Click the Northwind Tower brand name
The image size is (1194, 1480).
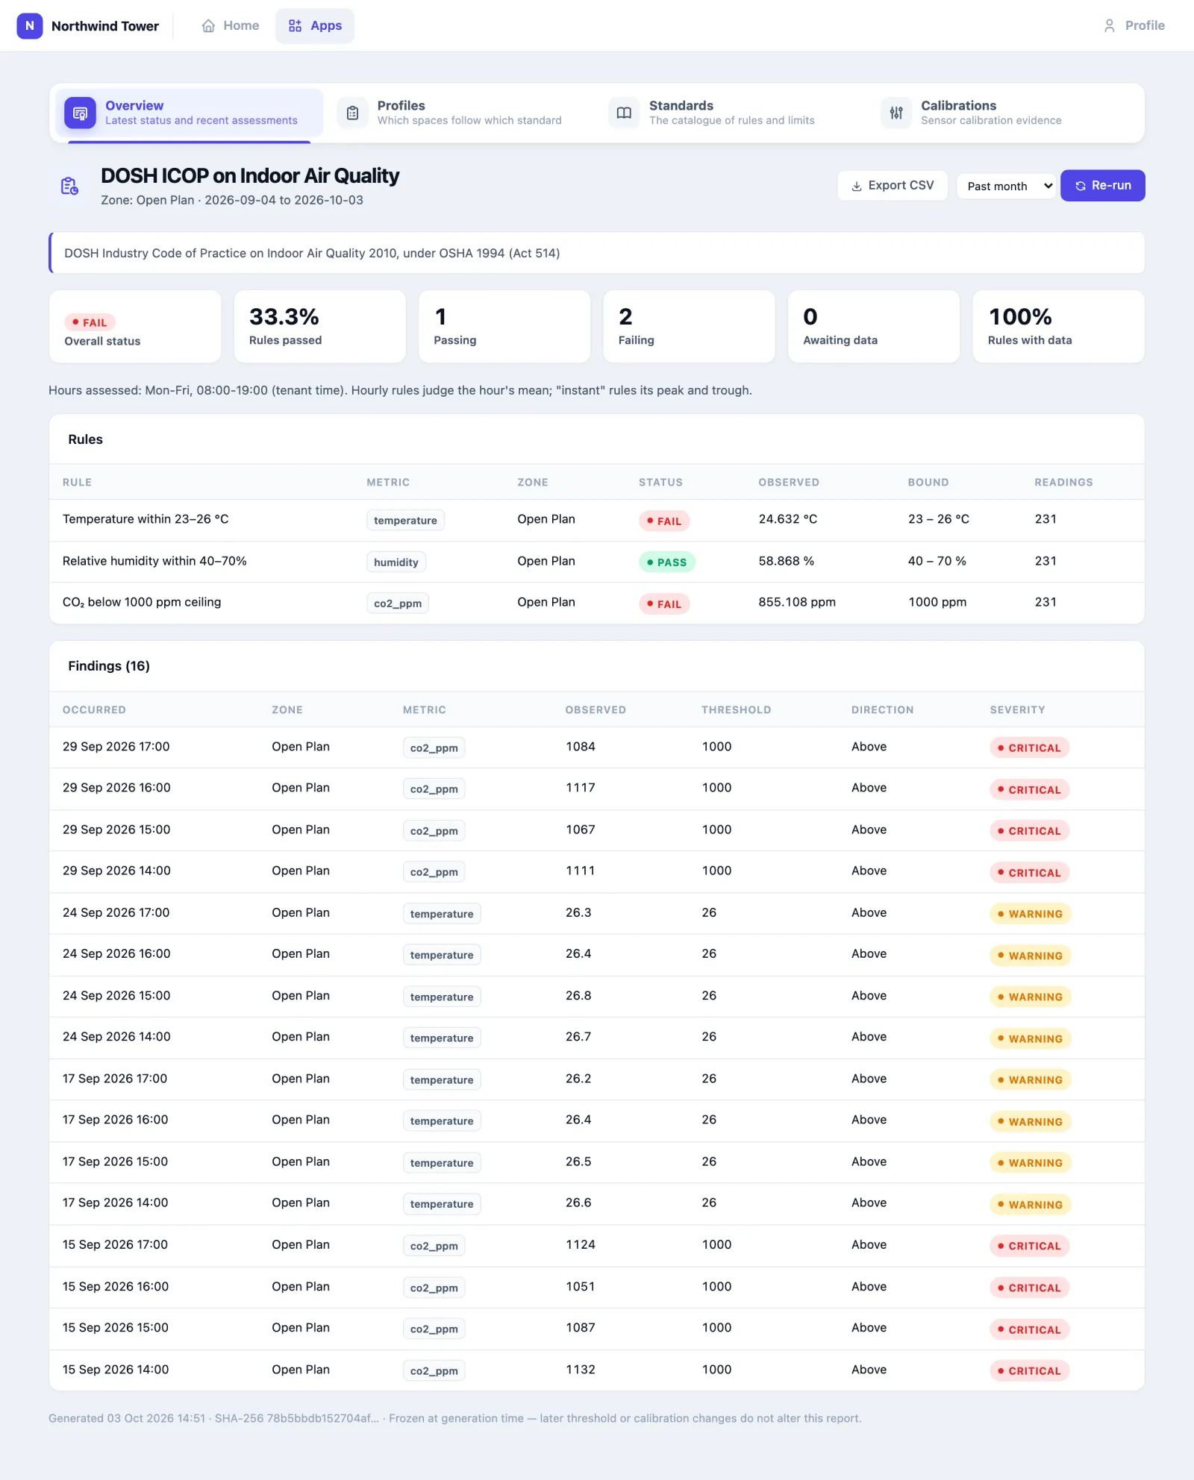coord(105,26)
